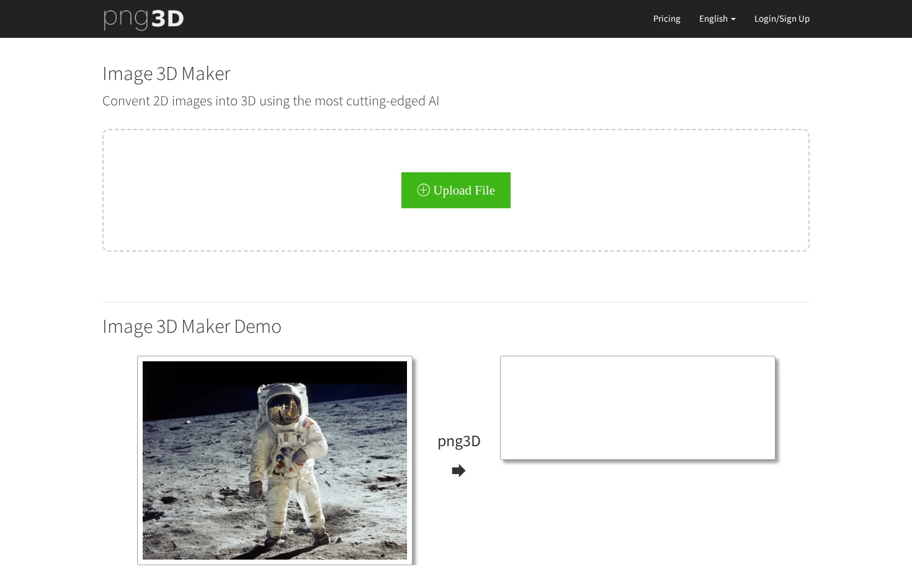Click the flag patch on astronaut's shoulder

point(308,424)
